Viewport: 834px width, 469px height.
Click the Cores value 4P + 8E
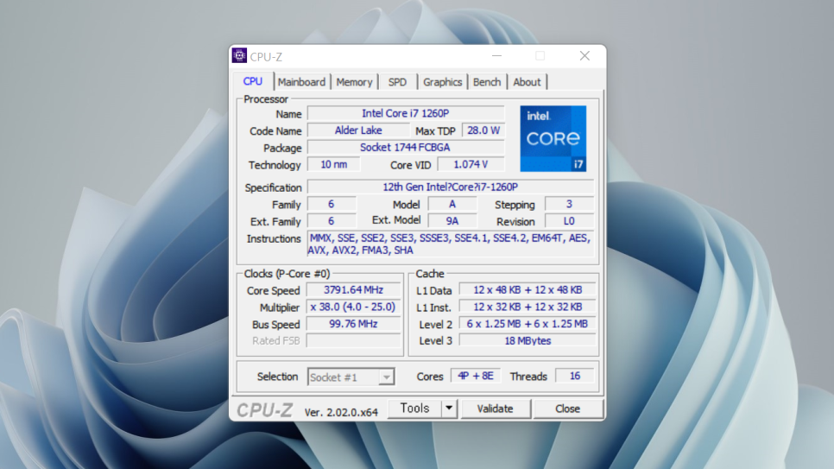pos(476,376)
